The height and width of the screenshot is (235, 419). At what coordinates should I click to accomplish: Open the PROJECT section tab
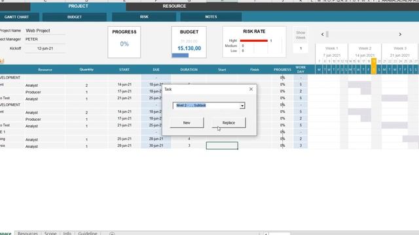coord(78,6)
